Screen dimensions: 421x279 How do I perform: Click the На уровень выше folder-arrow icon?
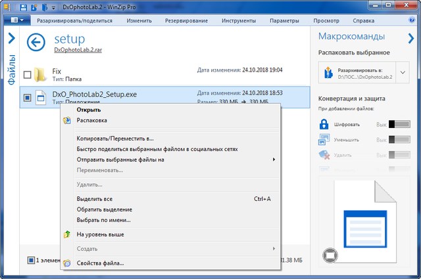point(67,234)
